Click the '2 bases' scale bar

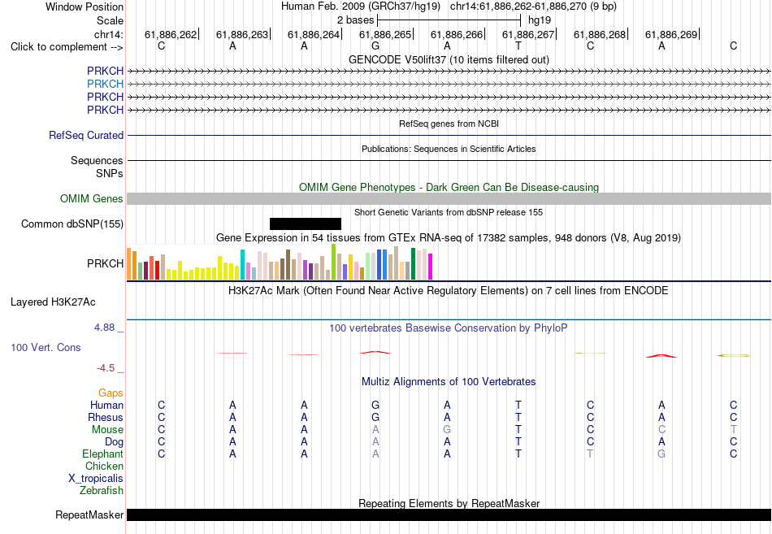click(449, 20)
